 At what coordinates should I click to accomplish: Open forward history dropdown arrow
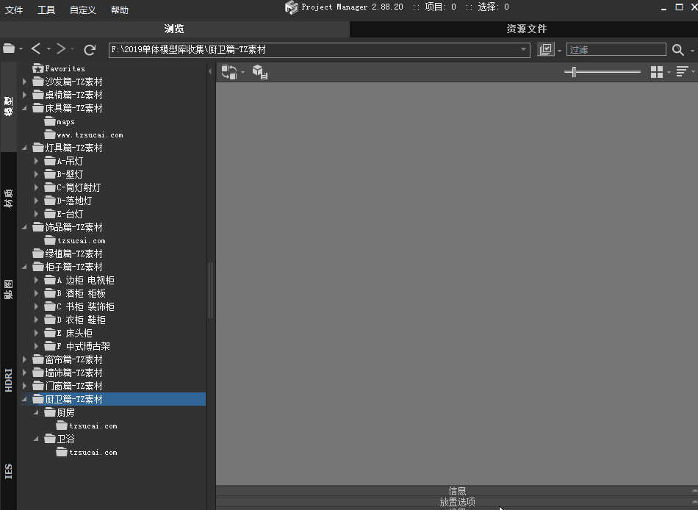72,49
